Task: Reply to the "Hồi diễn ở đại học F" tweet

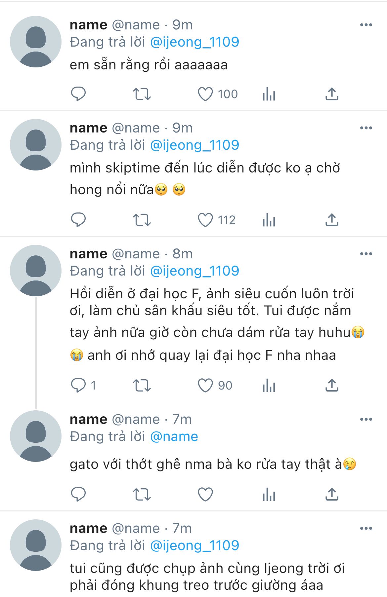Action: click(78, 386)
